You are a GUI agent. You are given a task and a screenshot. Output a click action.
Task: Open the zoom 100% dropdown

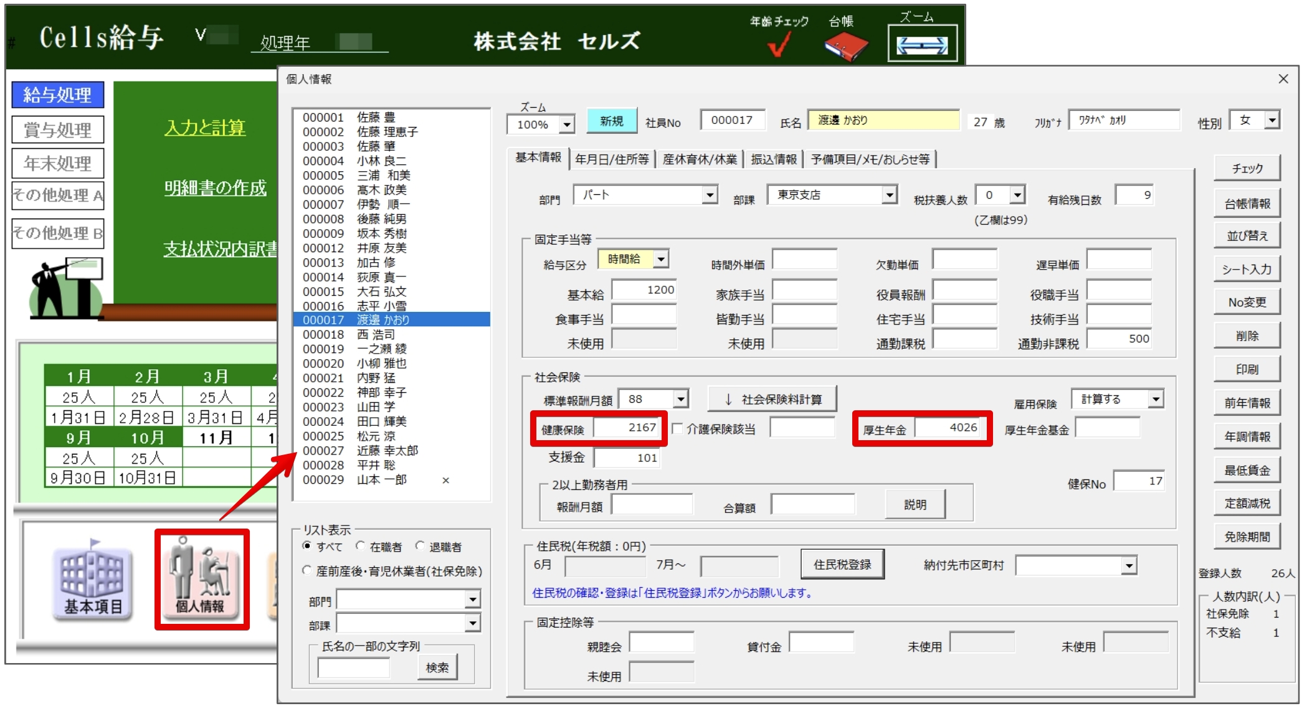pyautogui.click(x=566, y=125)
